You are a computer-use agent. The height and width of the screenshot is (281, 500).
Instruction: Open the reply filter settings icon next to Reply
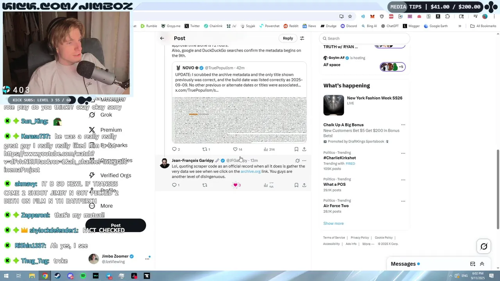(302, 38)
